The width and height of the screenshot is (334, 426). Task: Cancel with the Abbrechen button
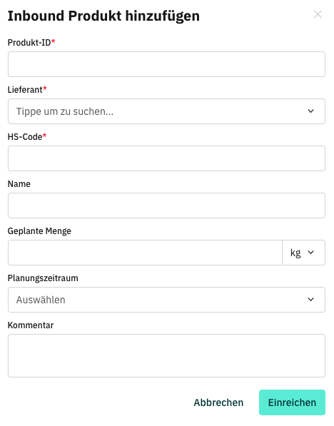click(218, 402)
